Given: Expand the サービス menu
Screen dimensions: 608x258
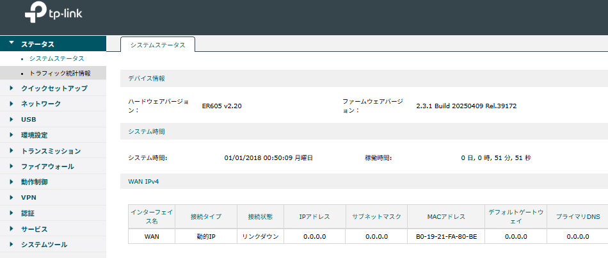Looking at the screenshot, I should pos(53,229).
